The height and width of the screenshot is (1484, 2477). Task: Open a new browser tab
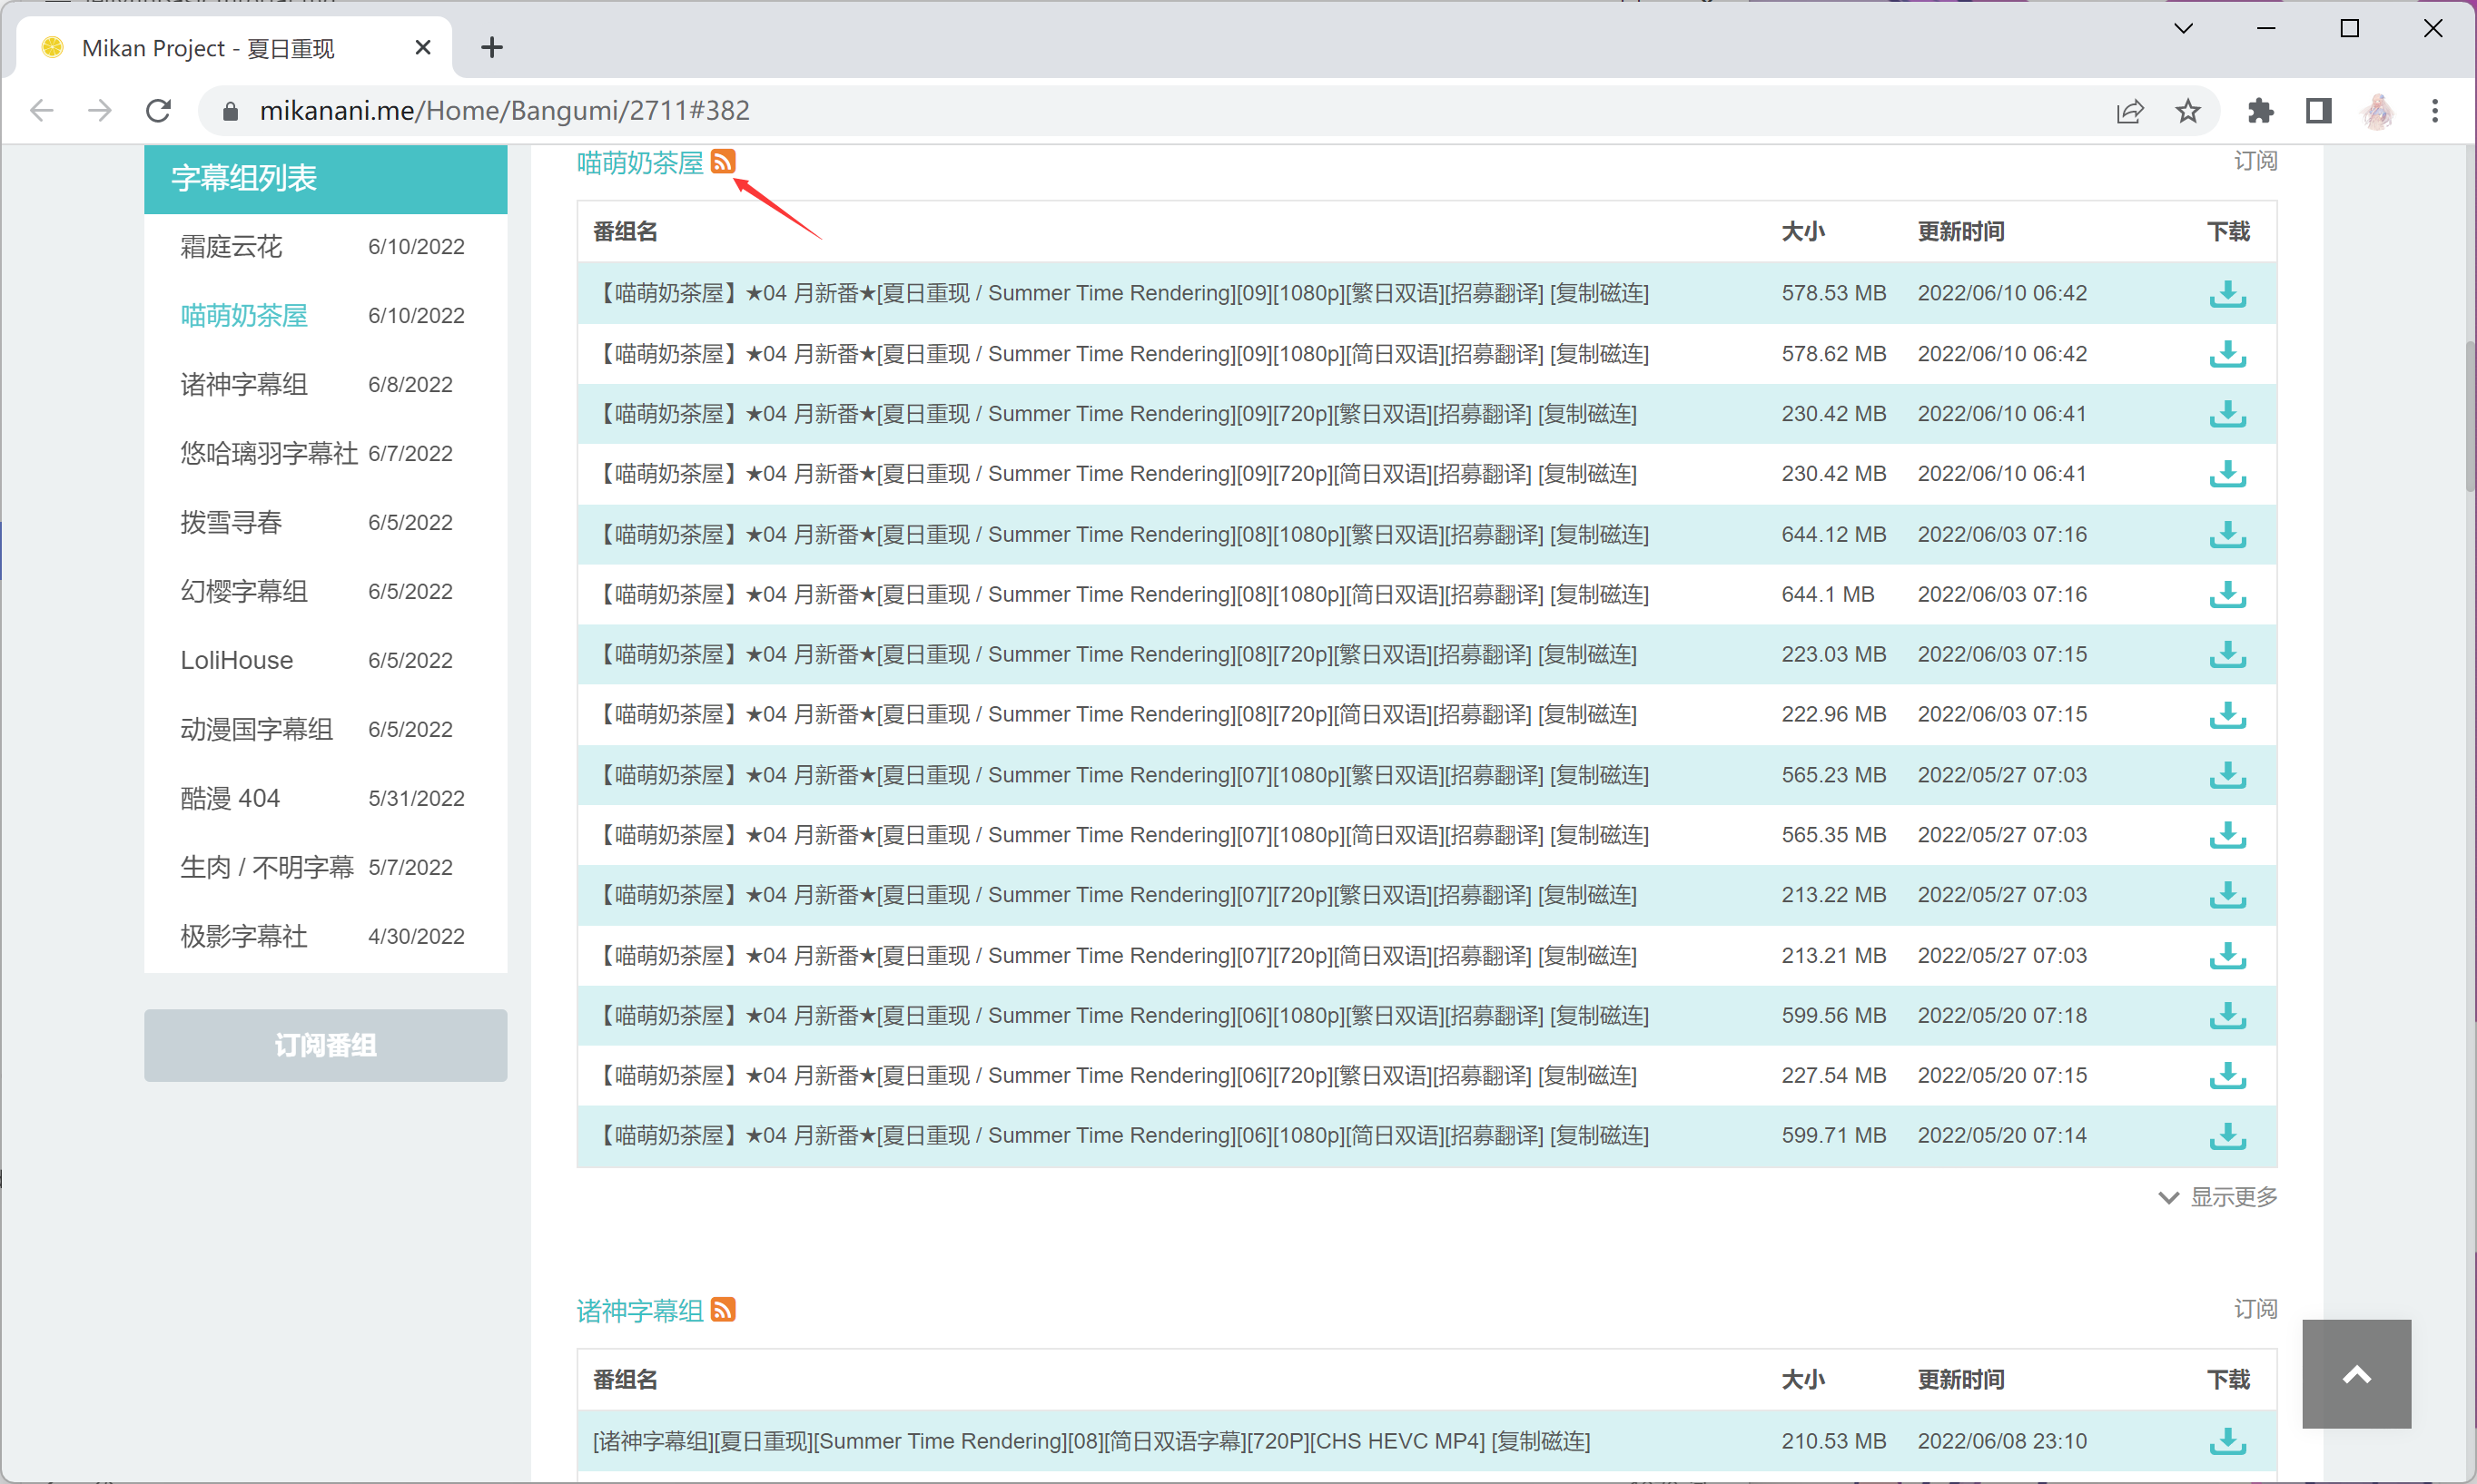(491, 47)
